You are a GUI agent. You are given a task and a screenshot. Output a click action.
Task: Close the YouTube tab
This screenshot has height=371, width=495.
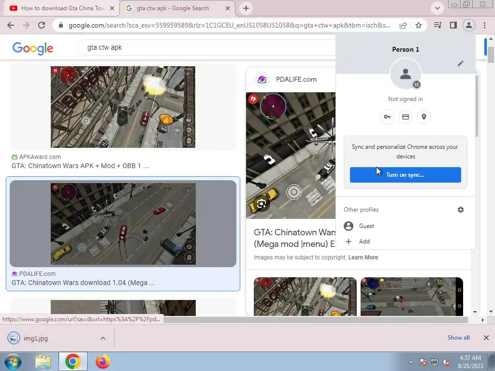112,8
